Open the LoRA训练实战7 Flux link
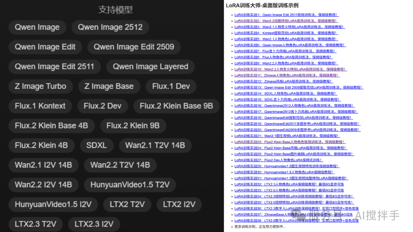Viewport: 413px width, 232px height. (x=286, y=51)
